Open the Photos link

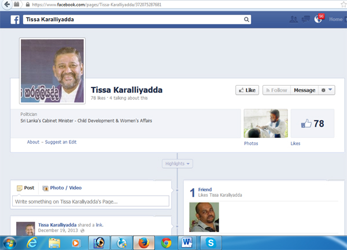(x=251, y=144)
